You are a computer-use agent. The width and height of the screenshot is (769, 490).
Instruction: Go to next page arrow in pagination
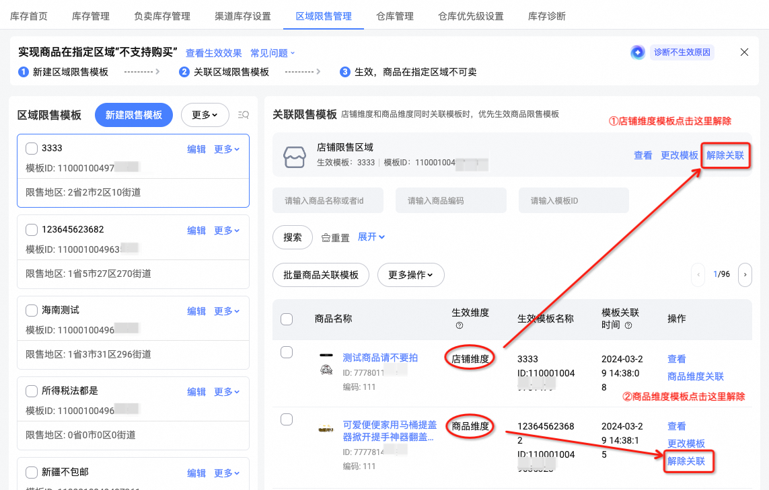(745, 274)
